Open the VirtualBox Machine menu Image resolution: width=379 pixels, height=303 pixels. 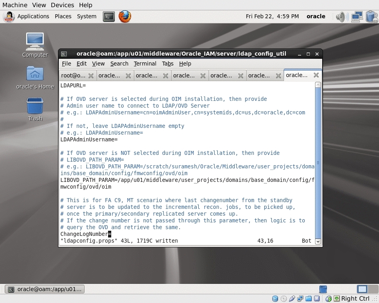(15, 5)
